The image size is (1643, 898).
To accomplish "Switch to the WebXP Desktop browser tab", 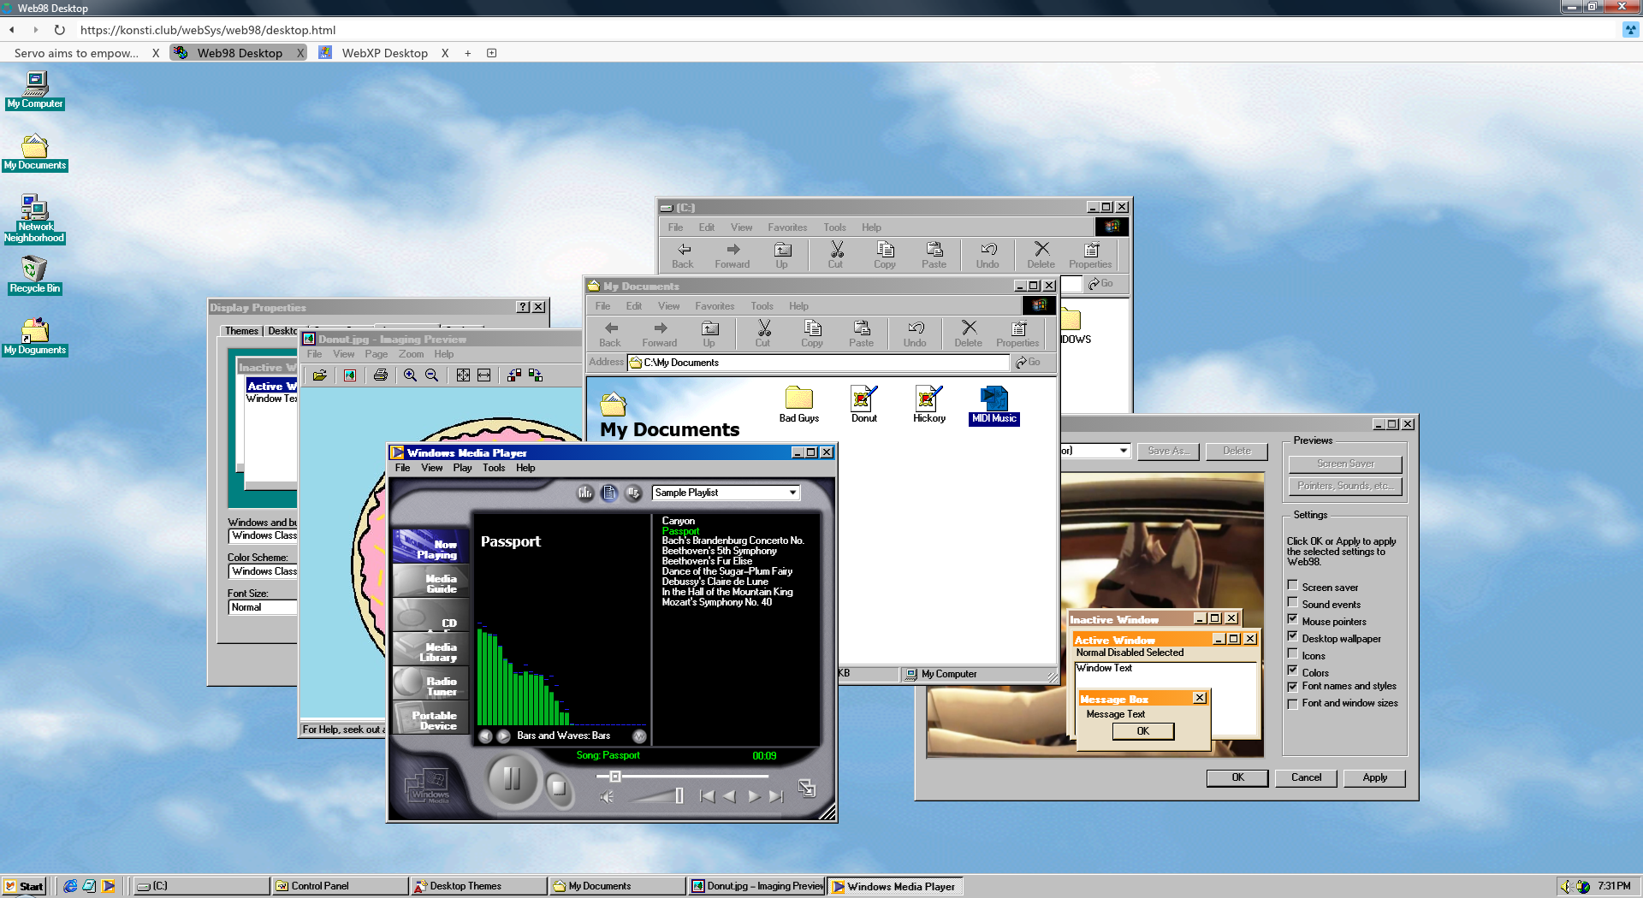I will [383, 53].
